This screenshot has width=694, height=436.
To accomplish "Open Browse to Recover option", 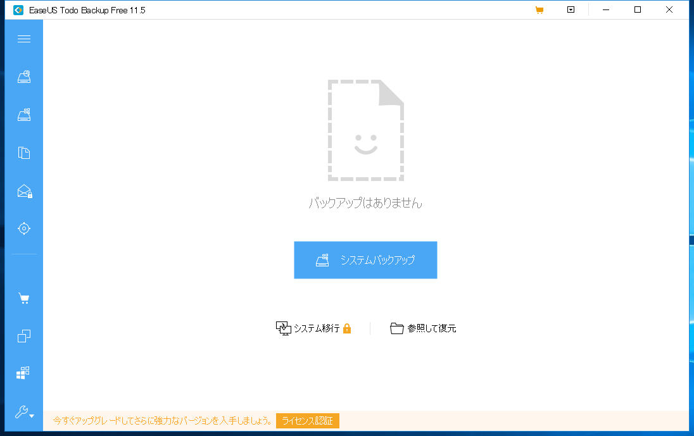I will (x=423, y=328).
